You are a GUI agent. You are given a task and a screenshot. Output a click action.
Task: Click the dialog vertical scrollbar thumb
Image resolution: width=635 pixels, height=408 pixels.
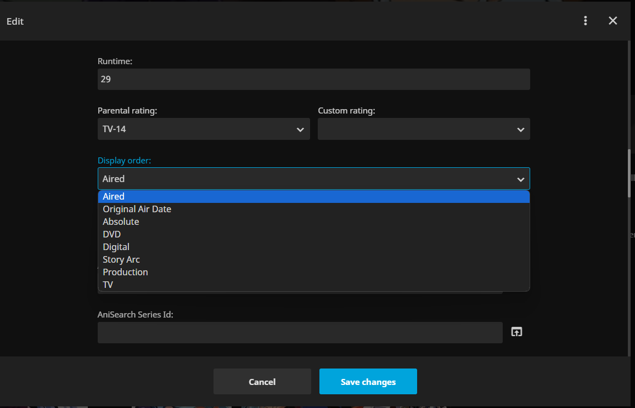pyautogui.click(x=630, y=173)
